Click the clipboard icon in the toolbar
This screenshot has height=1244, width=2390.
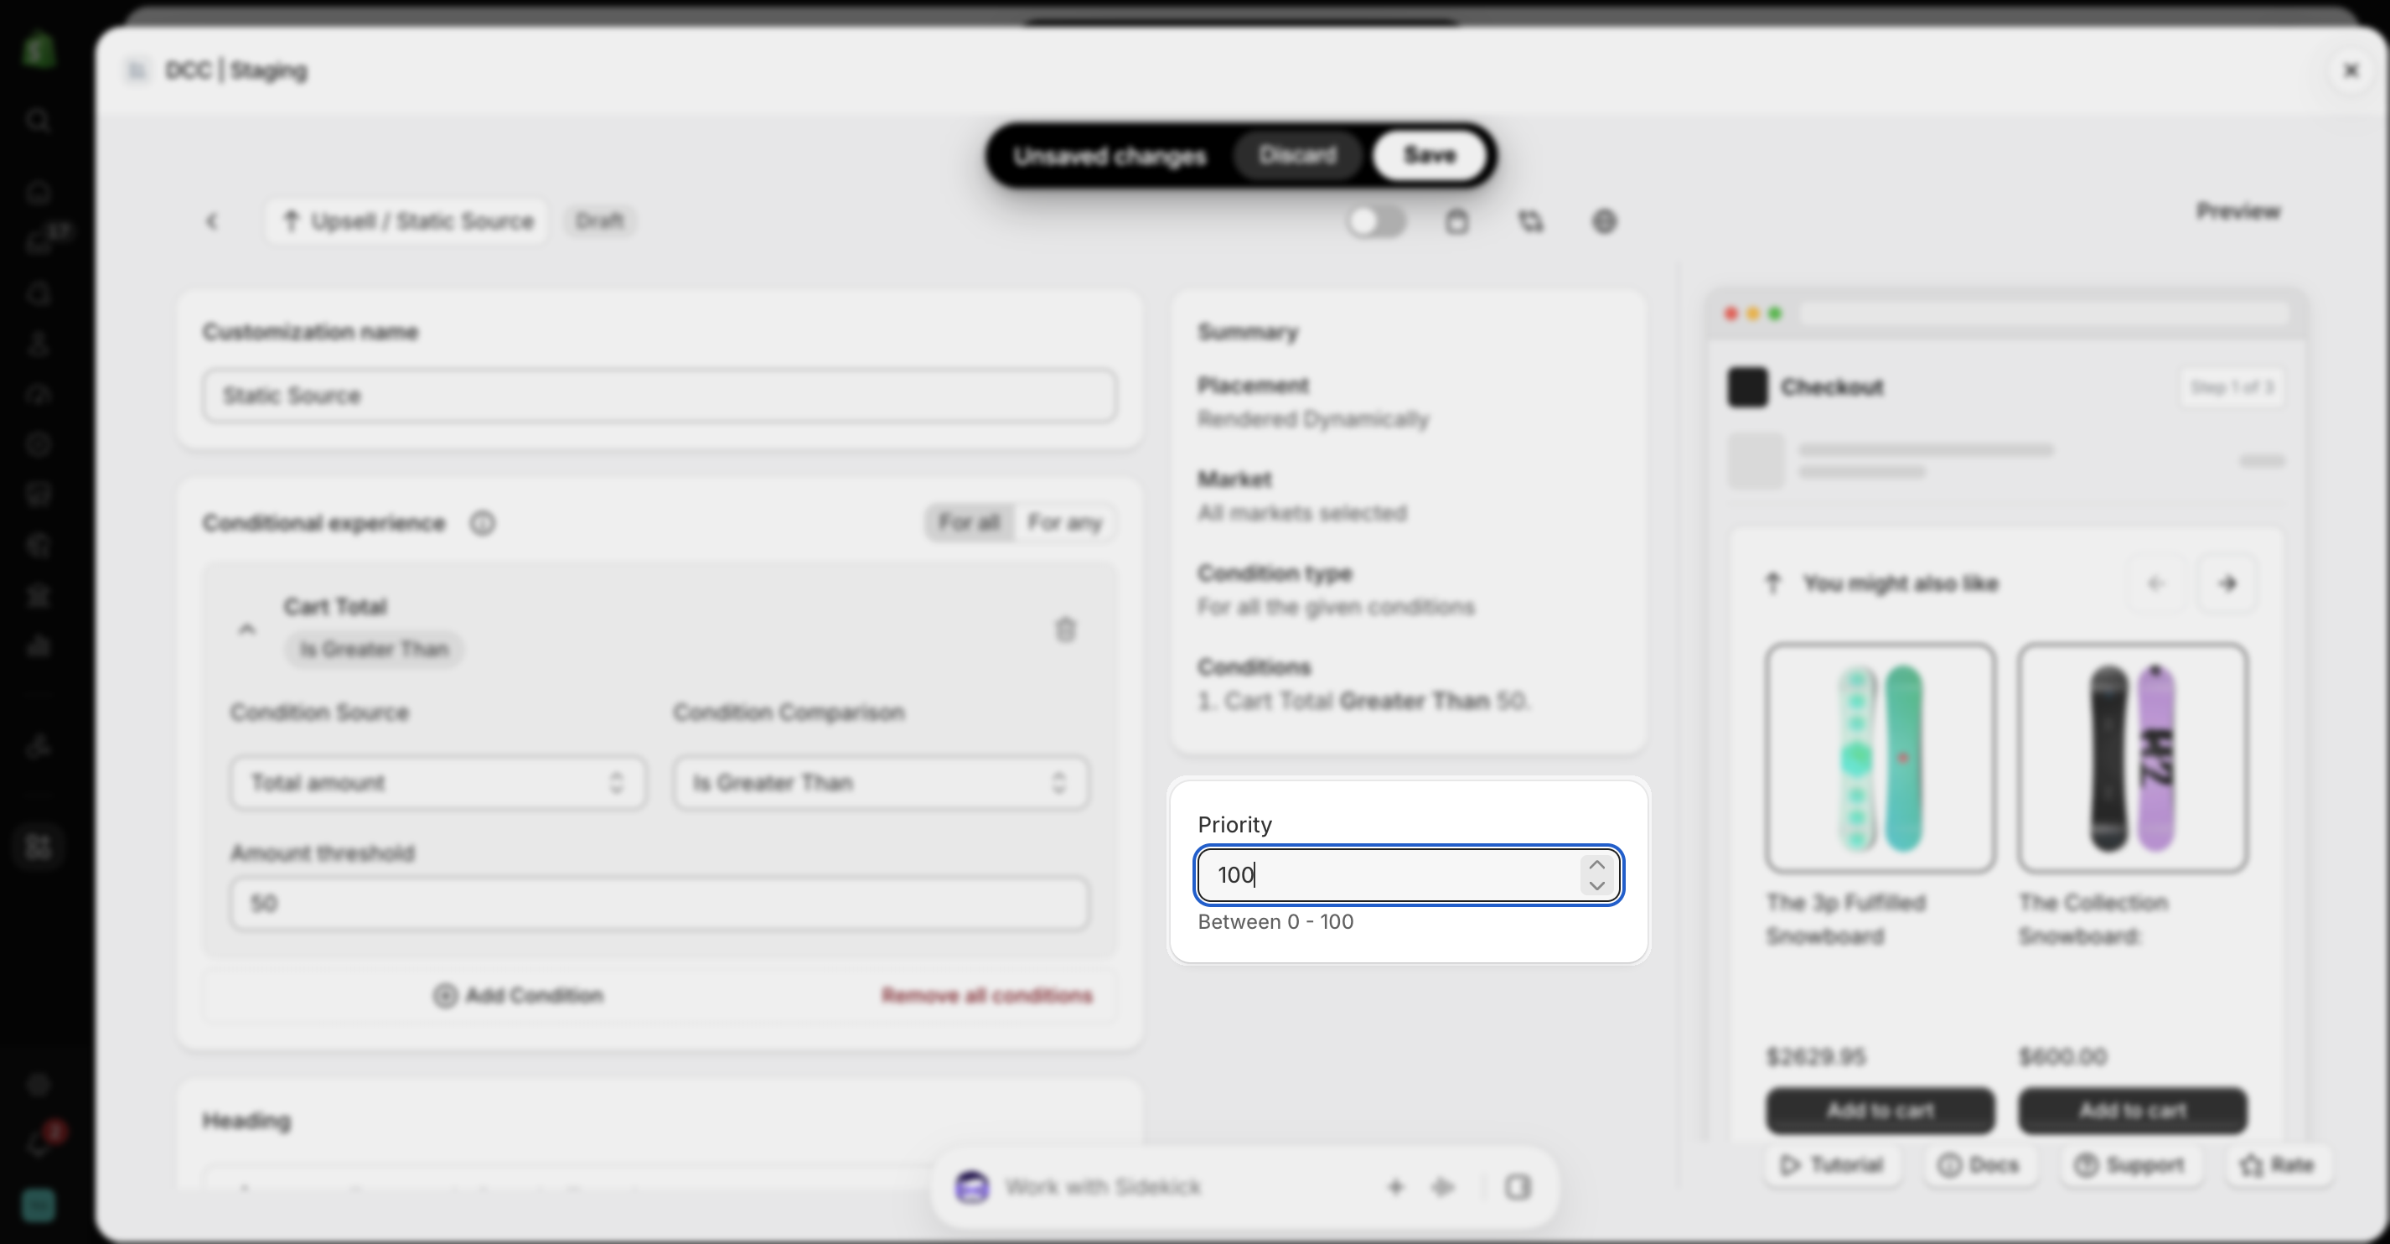point(1456,222)
